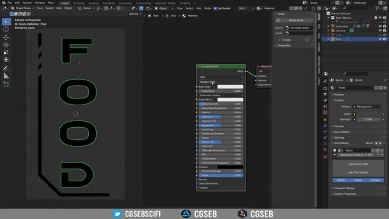Image resolution: width=389 pixels, height=219 pixels.
Task: Open the Scene properties tab icon
Action: [x=325, y=106]
